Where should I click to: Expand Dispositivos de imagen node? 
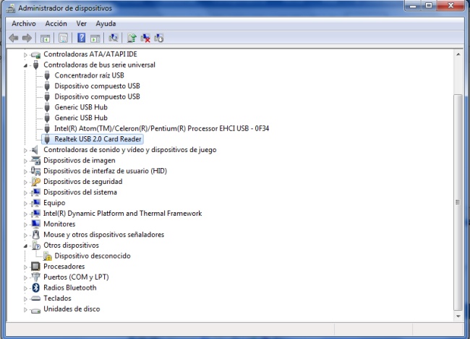(25, 161)
